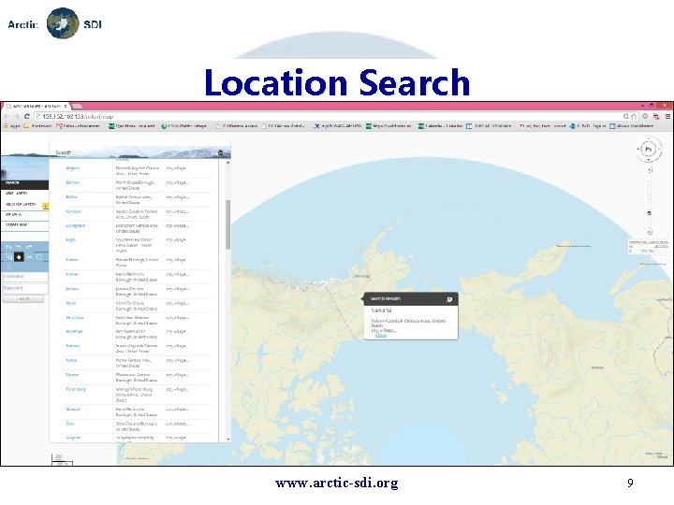Image resolution: width=674 pixels, height=505 pixels.
Task: Go to previous map view arrow
Action: [19, 247]
